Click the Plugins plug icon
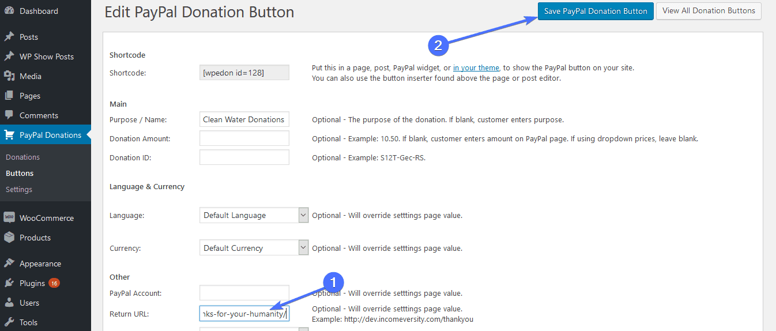The height and width of the screenshot is (331, 776). point(9,283)
